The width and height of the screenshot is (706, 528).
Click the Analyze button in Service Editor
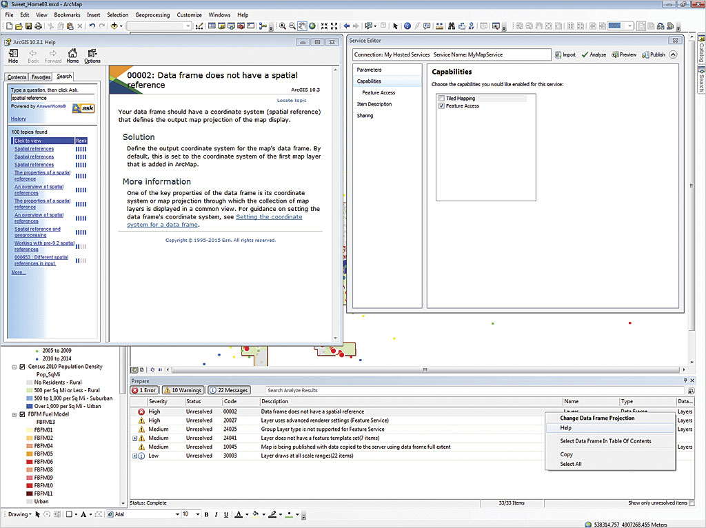[594, 54]
